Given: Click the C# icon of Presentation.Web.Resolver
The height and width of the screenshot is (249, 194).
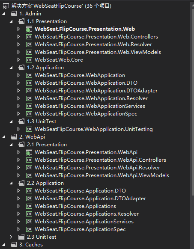Looking at the screenshot, I should [x=29, y=44].
